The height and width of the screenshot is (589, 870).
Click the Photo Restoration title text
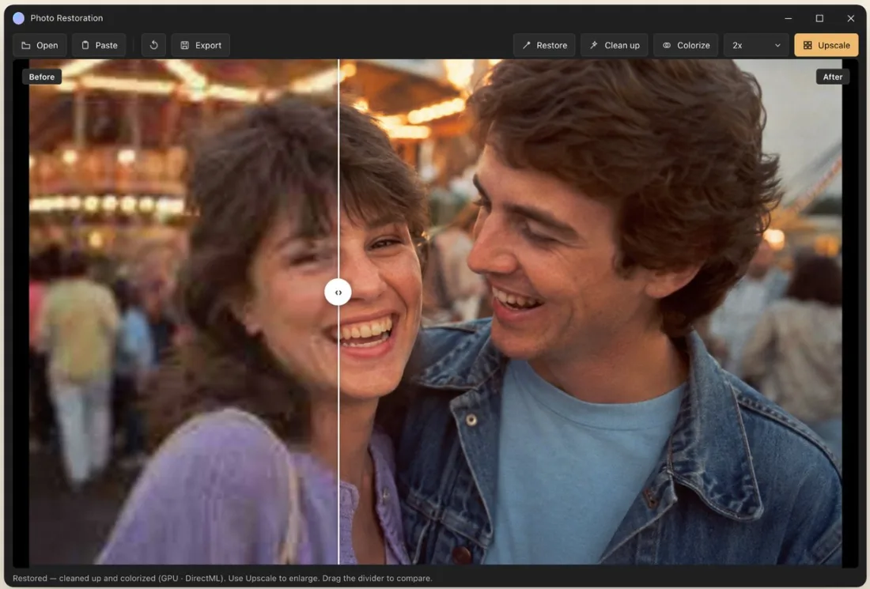66,18
